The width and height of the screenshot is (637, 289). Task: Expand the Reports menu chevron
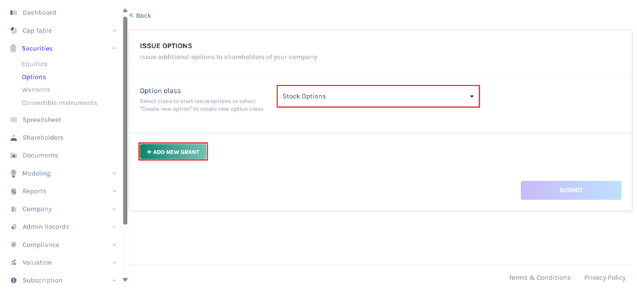pos(114,191)
